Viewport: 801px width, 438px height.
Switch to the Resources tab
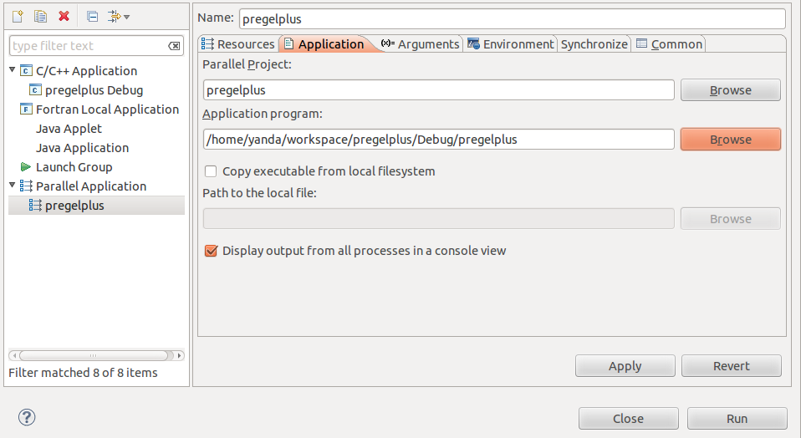(x=238, y=44)
